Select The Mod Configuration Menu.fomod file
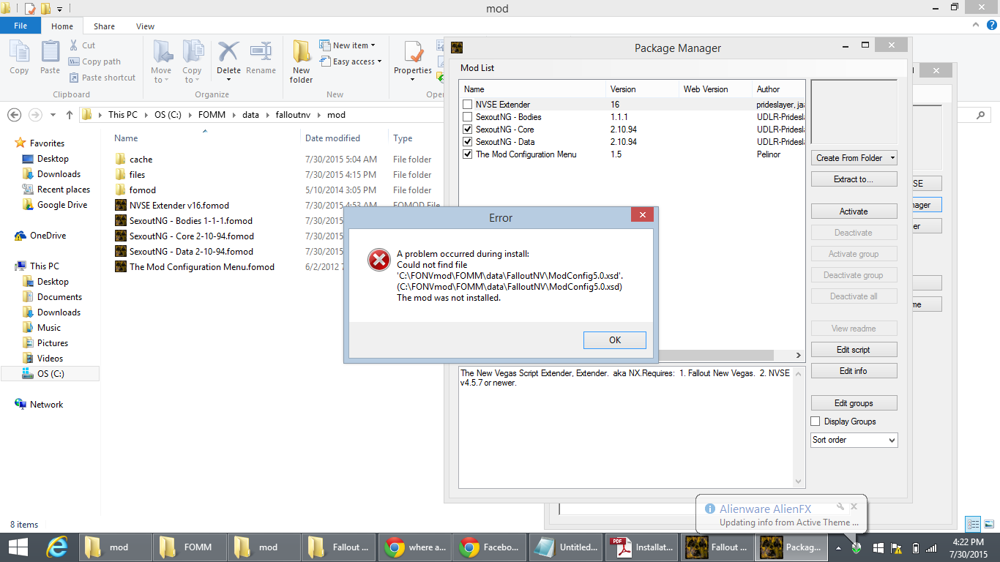Viewport: 1000px width, 562px height. pos(201,267)
